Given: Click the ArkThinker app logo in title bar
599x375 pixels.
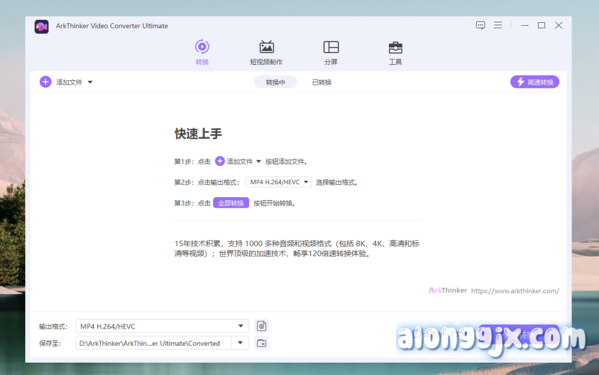Looking at the screenshot, I should 42,26.
